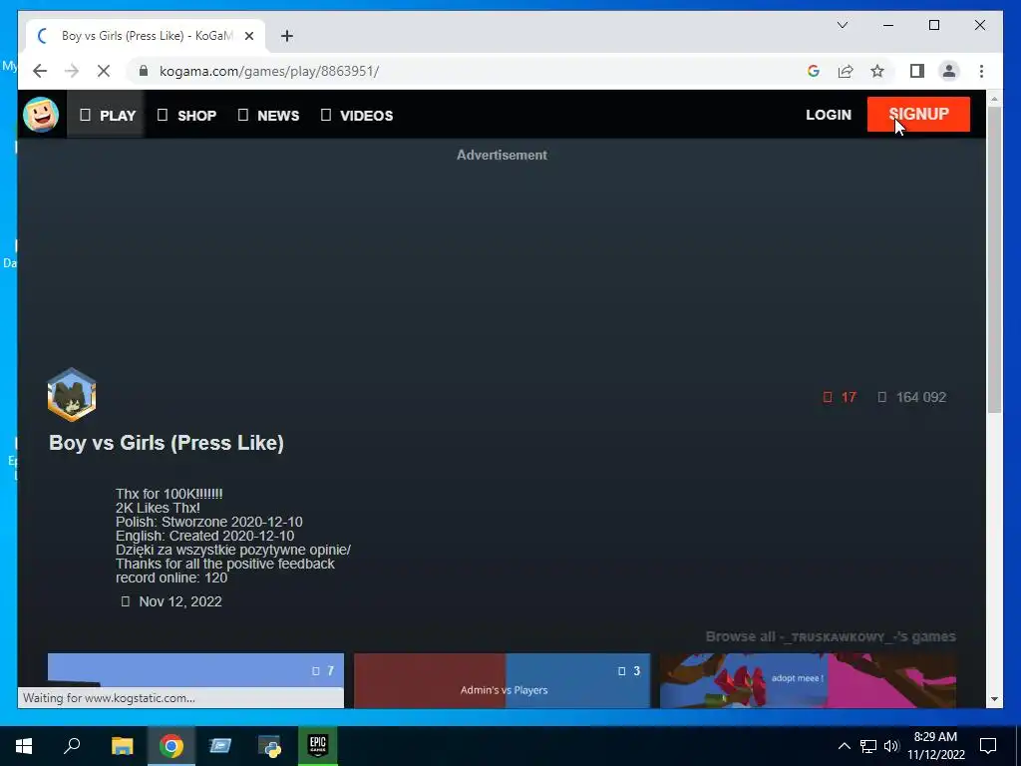Open the VIDEOS menu item
Viewport: 1021px width, 766px height.
tap(357, 116)
